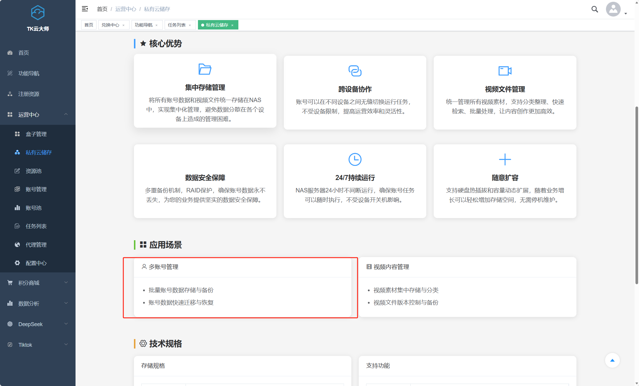The width and height of the screenshot is (639, 386).
Task: Select the 资源池 edit icon
Action: pos(17,171)
